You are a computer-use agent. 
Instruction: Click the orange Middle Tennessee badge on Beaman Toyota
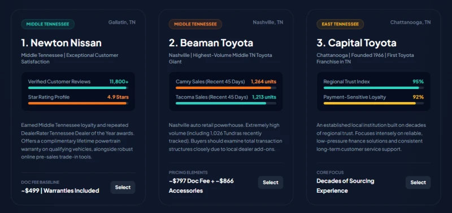(195, 24)
